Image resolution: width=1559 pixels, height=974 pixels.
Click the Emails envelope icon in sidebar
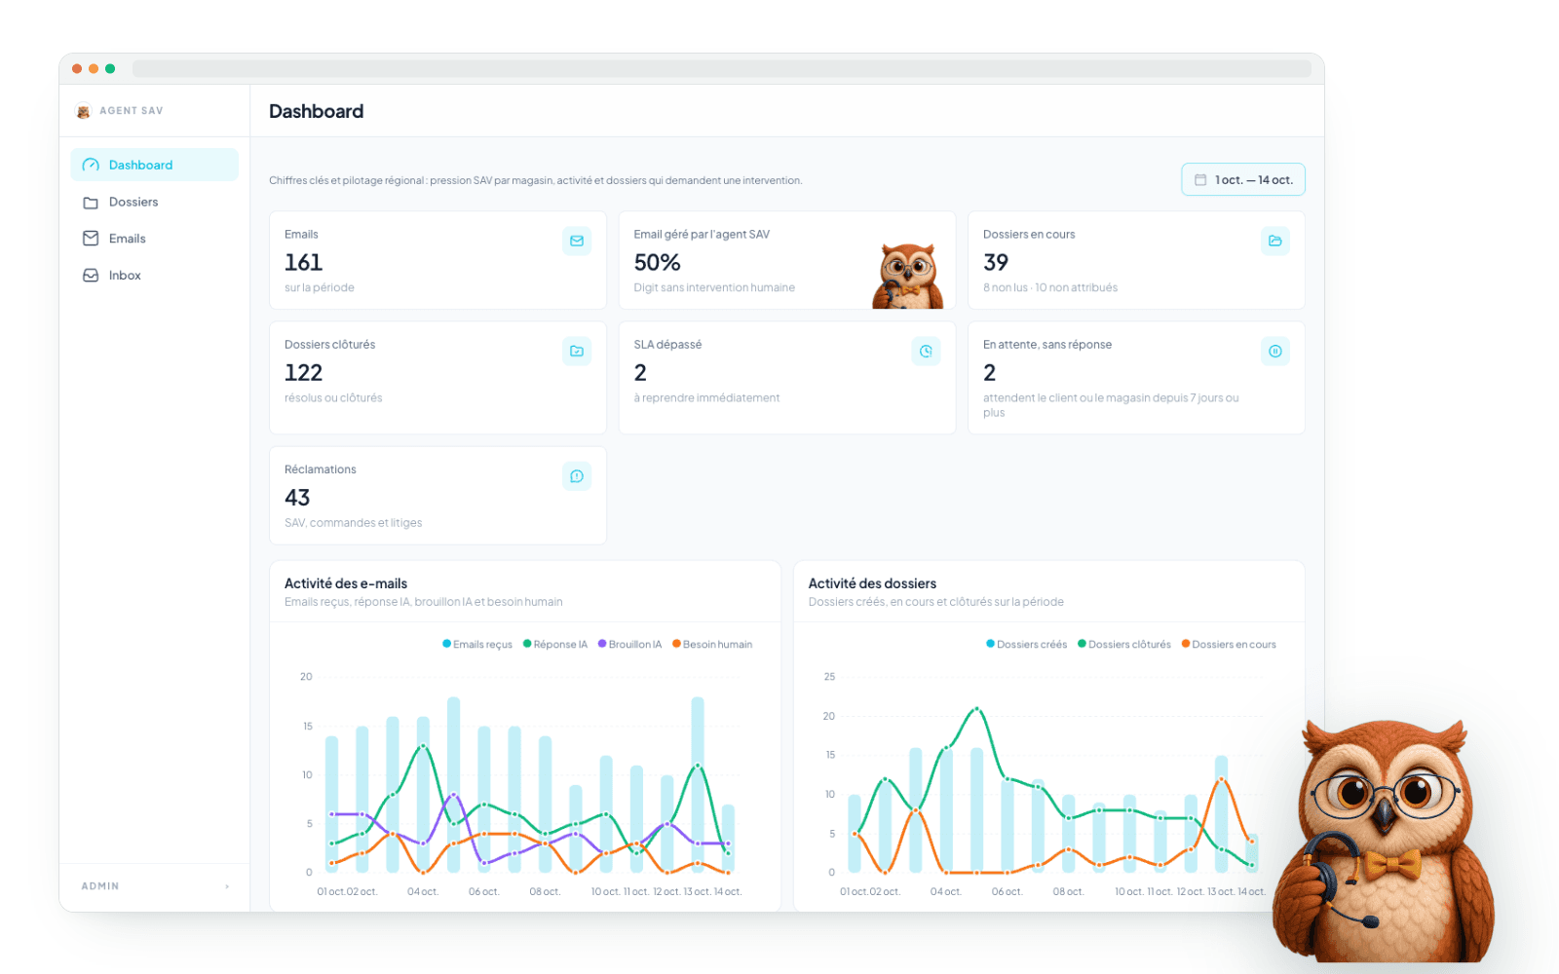[x=91, y=239]
